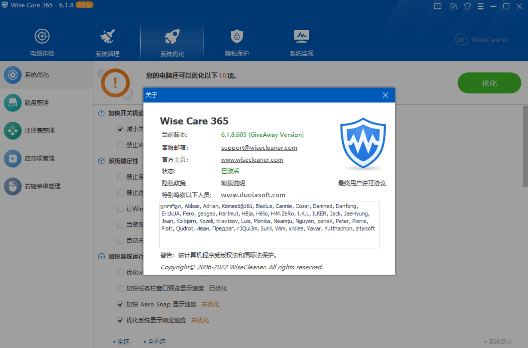The height and width of the screenshot is (348, 528).
Task: Click the www.duolasoft.com text
Action: (x=253, y=195)
